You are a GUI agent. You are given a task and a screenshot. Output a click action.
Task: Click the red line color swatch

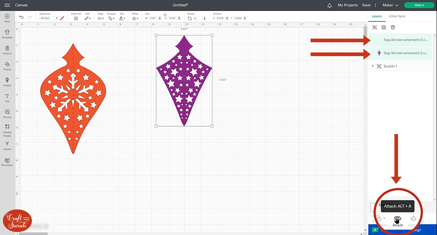tap(62, 18)
